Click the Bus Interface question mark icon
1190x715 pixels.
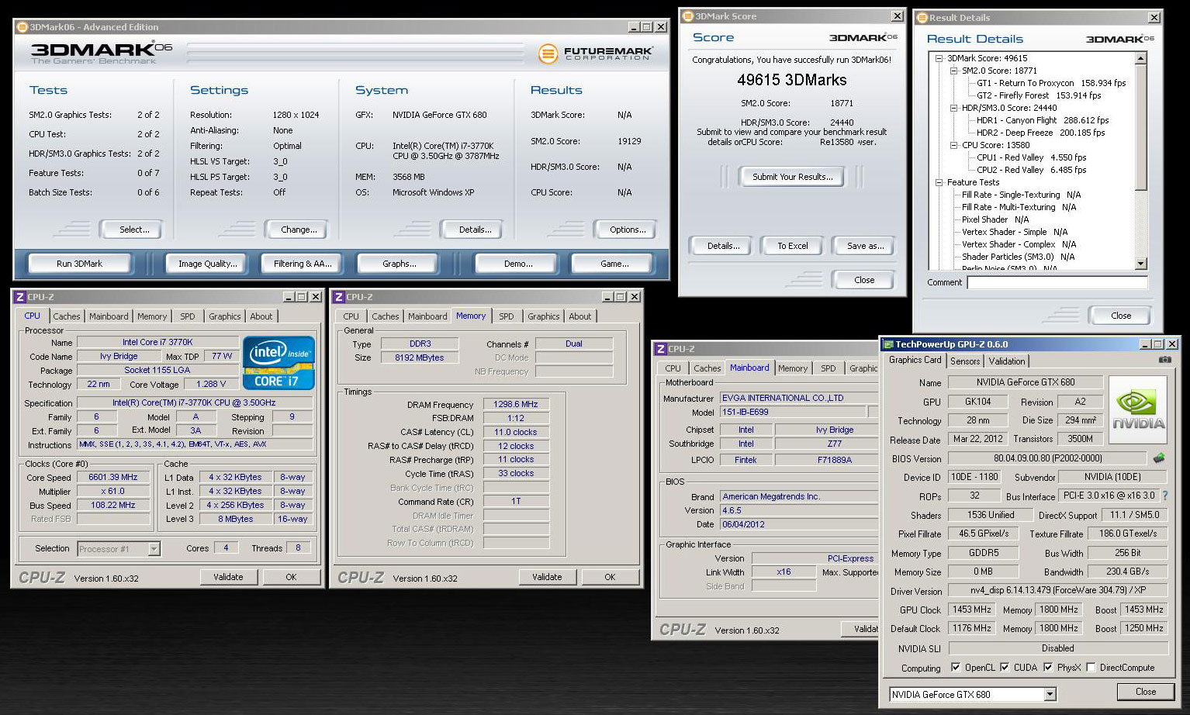coord(1164,496)
